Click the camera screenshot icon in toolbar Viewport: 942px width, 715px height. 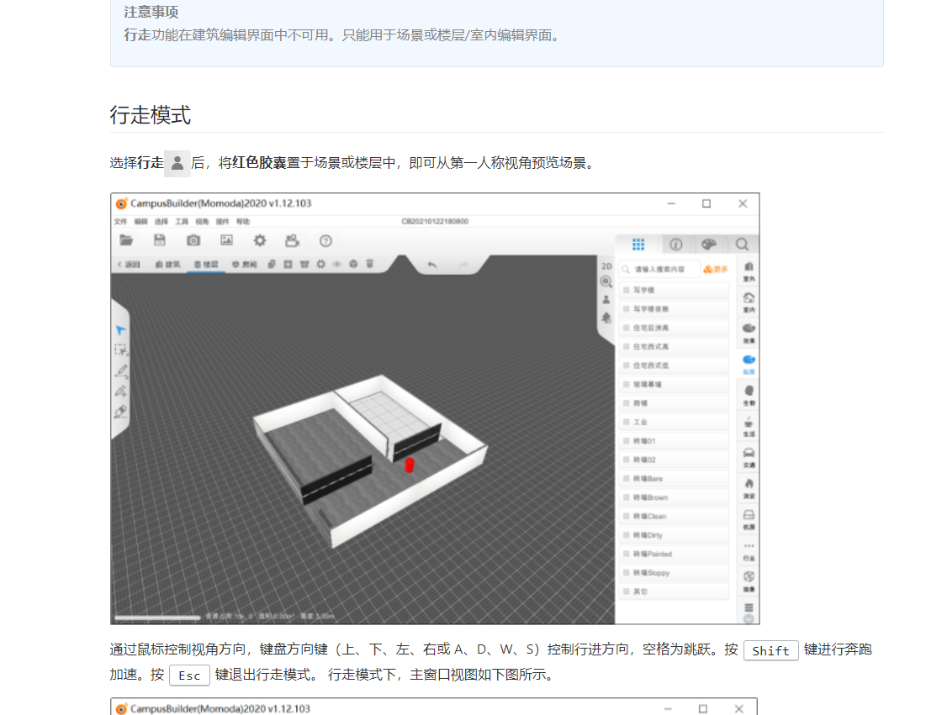[x=193, y=240]
